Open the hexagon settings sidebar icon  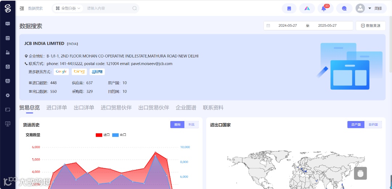point(8,95)
